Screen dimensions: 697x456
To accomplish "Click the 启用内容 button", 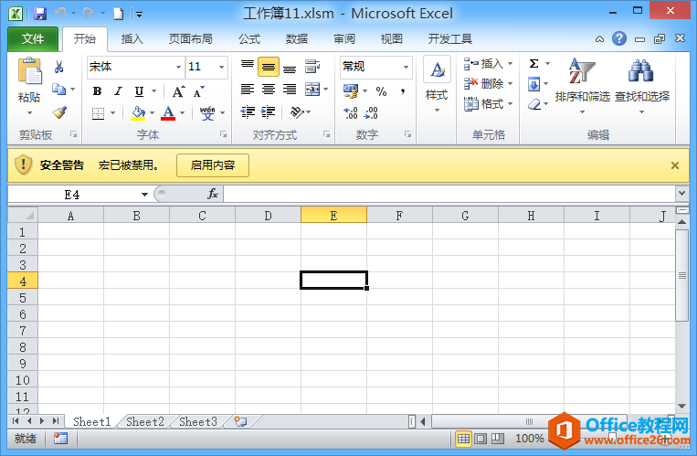I will [x=213, y=165].
